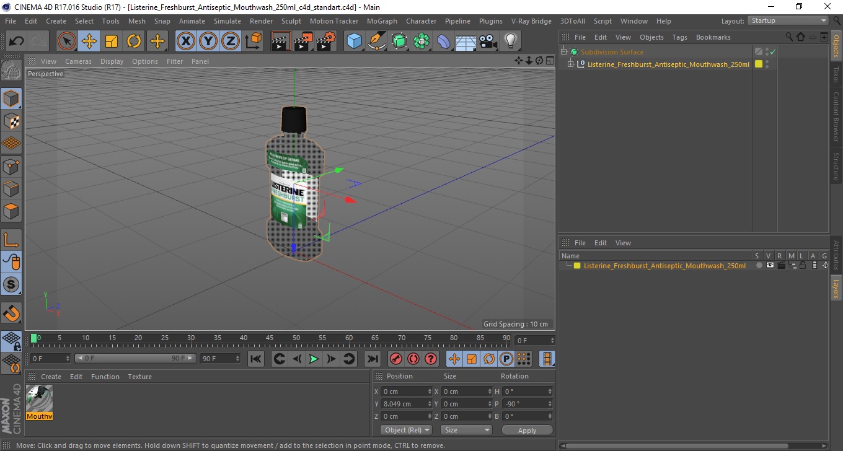Open material manager Texture menu
This screenshot has width=843, height=451.
pyautogui.click(x=139, y=377)
